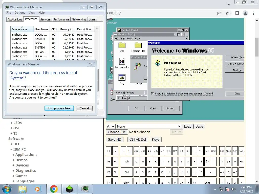Click the Tab virtual key
Image resolution: width=259 pixels, height=194 pixels.
[x=126, y=161]
